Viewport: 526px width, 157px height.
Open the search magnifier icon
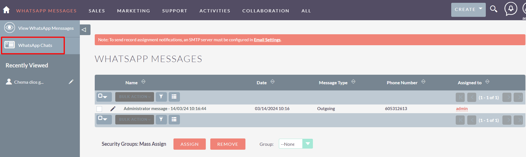(x=494, y=9)
